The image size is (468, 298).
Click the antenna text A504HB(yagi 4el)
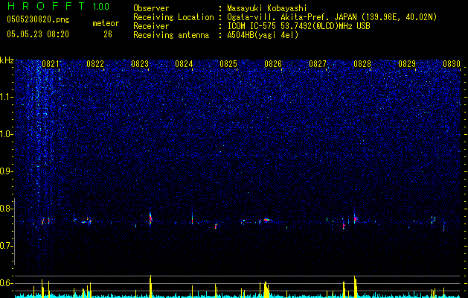coord(263,35)
